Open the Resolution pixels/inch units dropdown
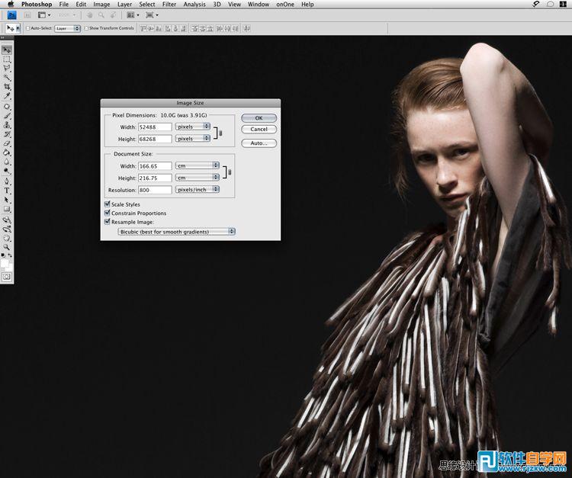 pos(198,189)
